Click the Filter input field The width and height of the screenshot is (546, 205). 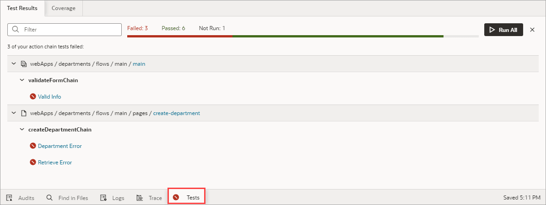[x=65, y=30]
